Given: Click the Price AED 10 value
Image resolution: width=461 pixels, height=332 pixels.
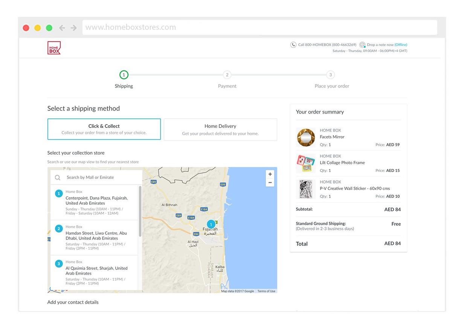Looking at the screenshot, I should point(393,196).
